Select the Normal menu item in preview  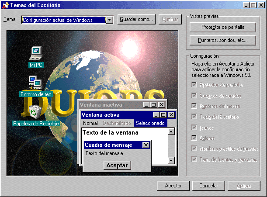coord(90,123)
